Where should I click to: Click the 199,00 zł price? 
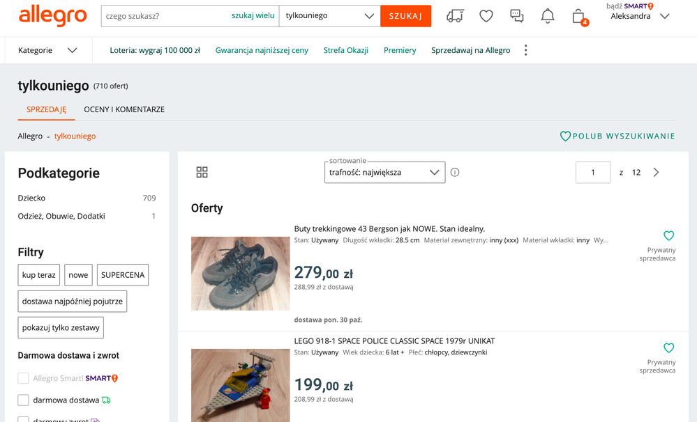coord(324,384)
